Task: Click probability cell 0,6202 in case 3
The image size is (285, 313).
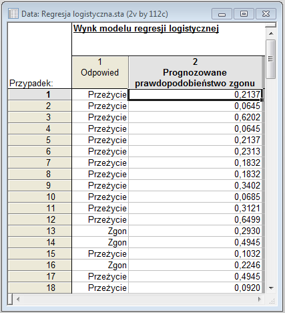Action: tap(195, 117)
